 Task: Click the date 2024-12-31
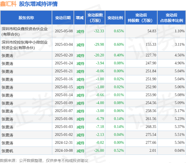point(64,142)
